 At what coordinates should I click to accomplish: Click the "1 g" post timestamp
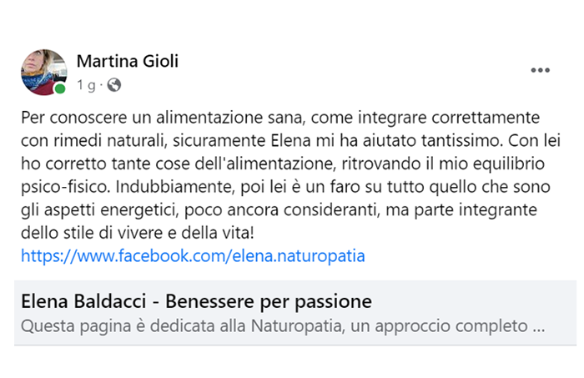pyautogui.click(x=86, y=85)
